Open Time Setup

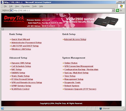[x=70, y=76]
